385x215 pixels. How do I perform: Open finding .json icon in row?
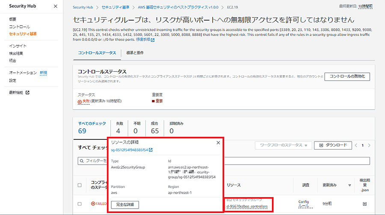point(364,204)
